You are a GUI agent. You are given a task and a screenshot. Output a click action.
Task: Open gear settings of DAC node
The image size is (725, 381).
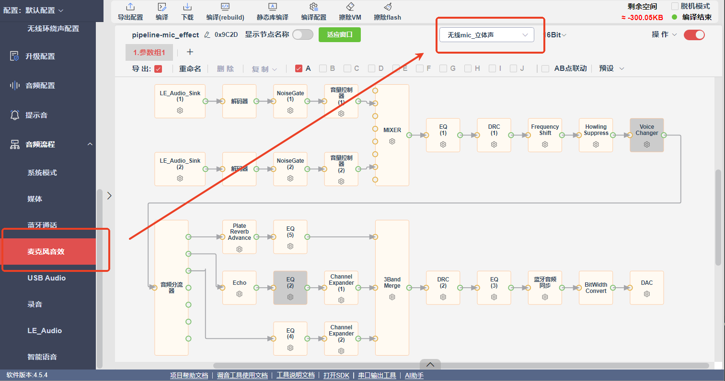point(647,294)
